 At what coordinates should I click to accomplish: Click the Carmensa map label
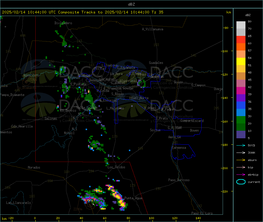(x=179, y=148)
